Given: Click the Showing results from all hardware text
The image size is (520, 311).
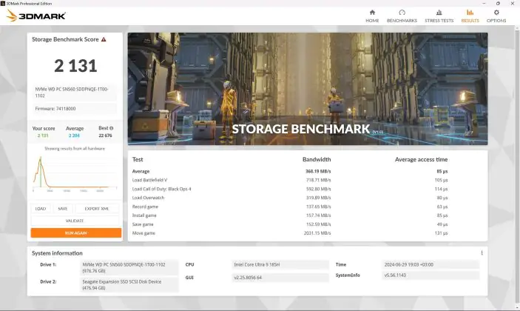Looking at the screenshot, I should (x=75, y=149).
